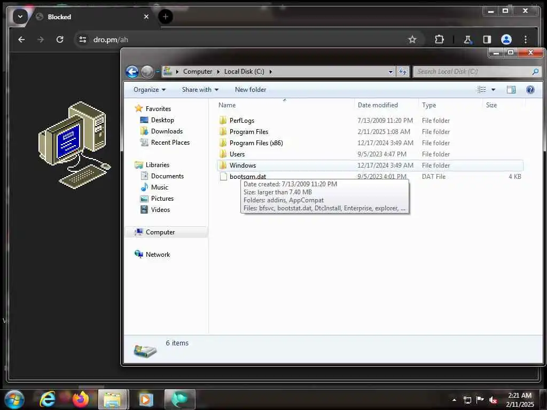Select the bootsqm.dat file icon
Viewport: 547px width, 410px height.
click(x=223, y=176)
